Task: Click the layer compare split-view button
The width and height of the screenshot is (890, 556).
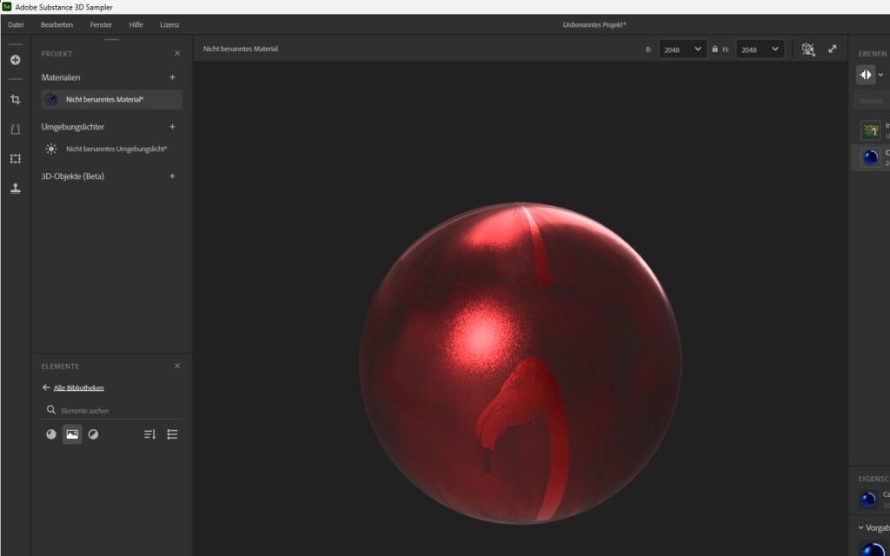Action: [x=866, y=75]
